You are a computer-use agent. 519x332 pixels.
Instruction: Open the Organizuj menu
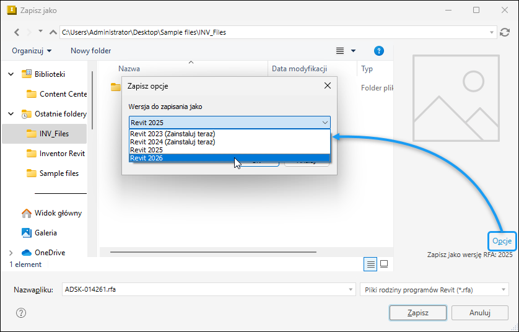point(32,51)
